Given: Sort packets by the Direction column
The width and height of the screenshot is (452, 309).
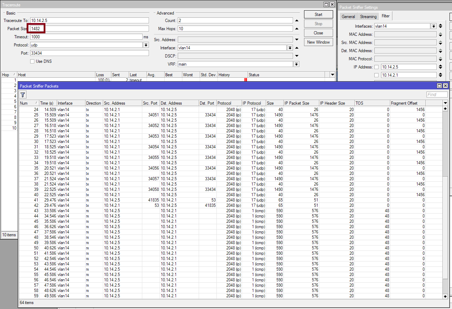Looking at the screenshot, I should [94, 103].
